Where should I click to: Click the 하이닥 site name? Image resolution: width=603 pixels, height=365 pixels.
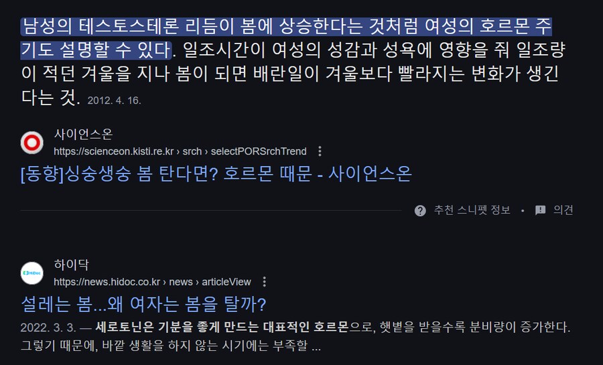coord(72,265)
